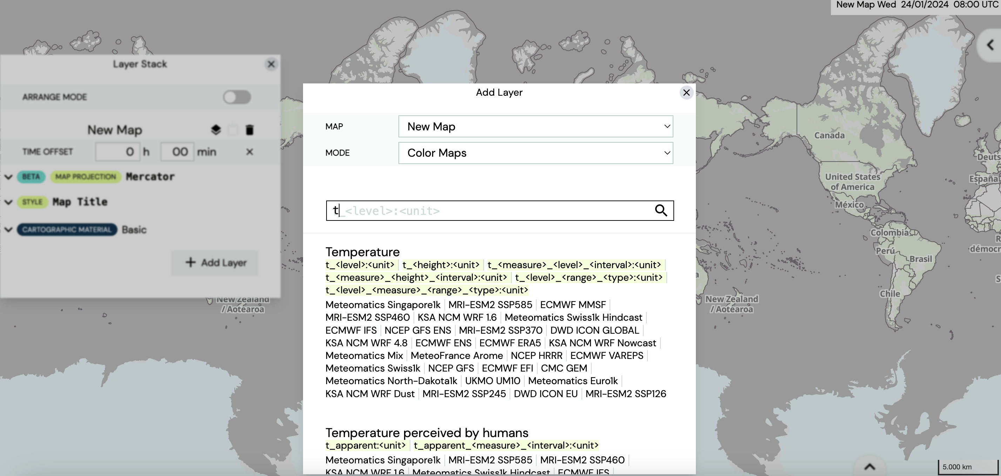The width and height of the screenshot is (1001, 476).
Task: Choose MeteoFrance Arome model
Action: pyautogui.click(x=457, y=356)
